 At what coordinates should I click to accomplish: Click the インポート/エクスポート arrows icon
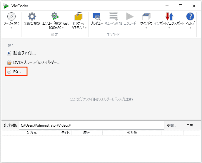click(x=169, y=16)
